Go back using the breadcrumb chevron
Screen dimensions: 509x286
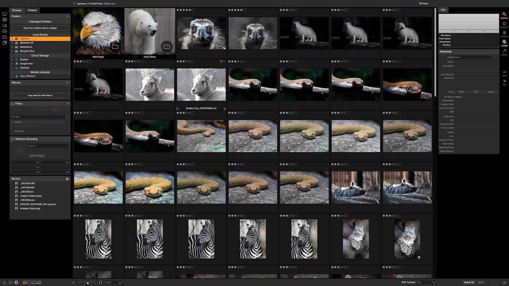74,3
